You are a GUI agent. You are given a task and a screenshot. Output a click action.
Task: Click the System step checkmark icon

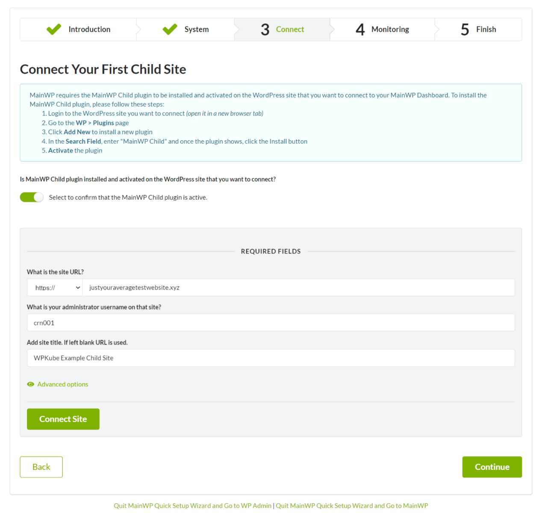click(170, 29)
